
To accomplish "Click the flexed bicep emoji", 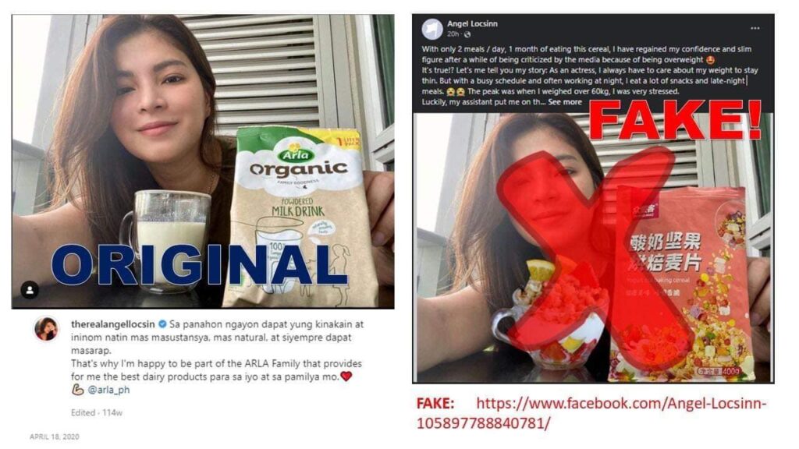I will (77, 390).
